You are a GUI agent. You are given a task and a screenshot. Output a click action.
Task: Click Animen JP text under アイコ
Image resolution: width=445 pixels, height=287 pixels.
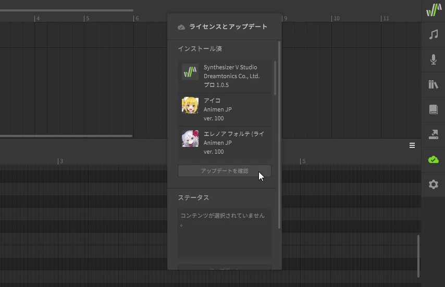tap(218, 109)
